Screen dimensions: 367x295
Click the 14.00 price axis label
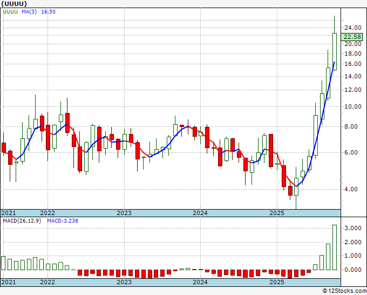[x=353, y=76]
